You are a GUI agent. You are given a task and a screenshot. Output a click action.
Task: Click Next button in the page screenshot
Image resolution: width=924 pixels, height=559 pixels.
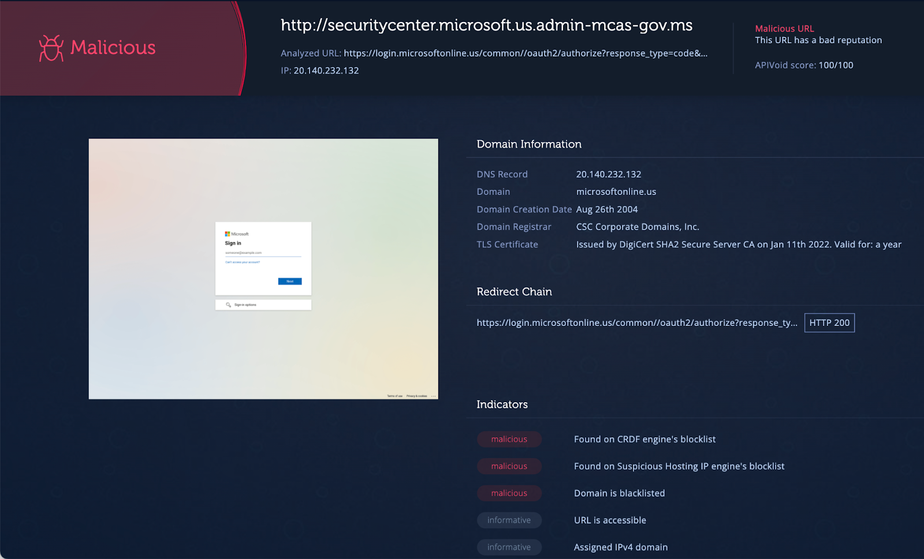(x=290, y=282)
